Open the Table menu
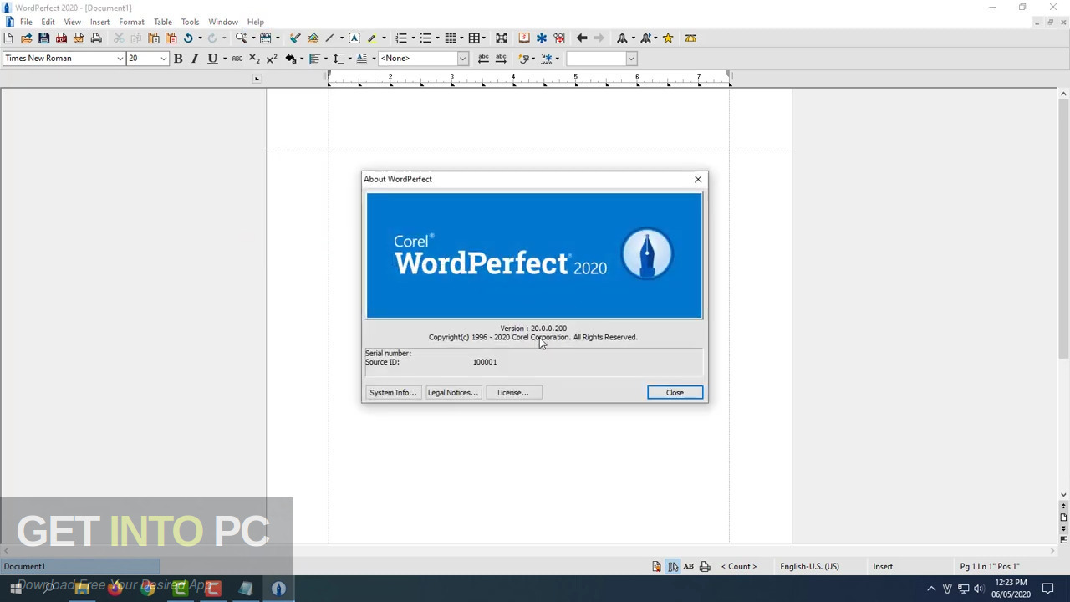Viewport: 1070px width, 602px height. [x=162, y=22]
